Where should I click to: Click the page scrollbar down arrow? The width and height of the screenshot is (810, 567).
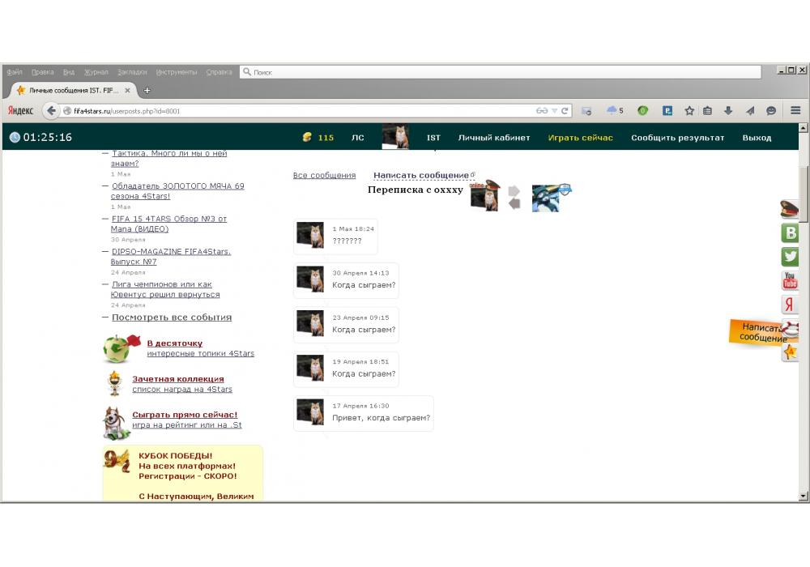[804, 496]
